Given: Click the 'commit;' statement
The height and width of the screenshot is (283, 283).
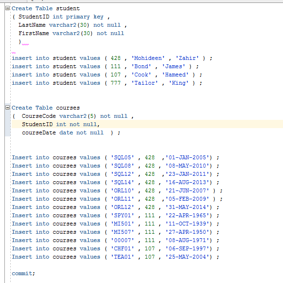Looking at the screenshot, I should point(23,273).
